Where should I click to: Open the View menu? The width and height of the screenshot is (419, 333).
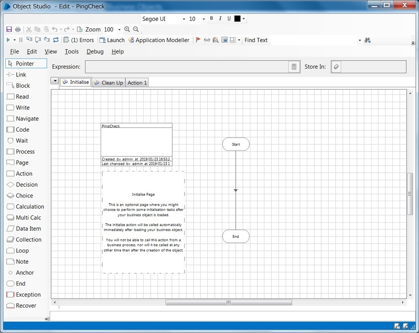click(51, 51)
